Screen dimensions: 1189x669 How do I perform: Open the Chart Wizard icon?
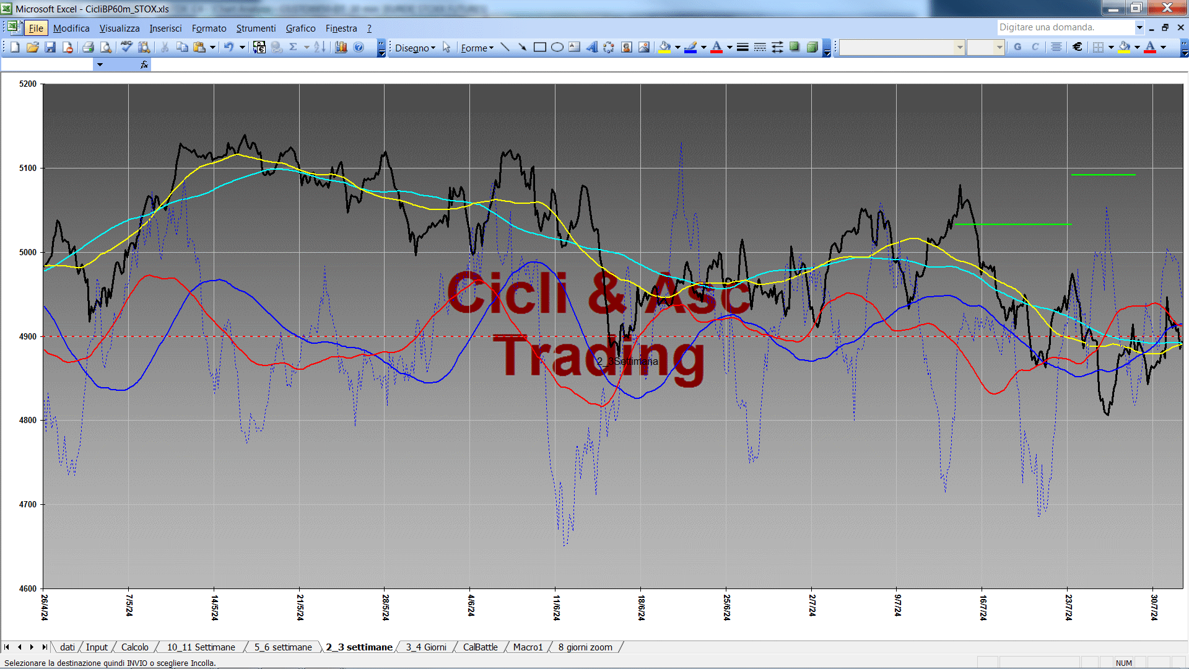click(341, 47)
